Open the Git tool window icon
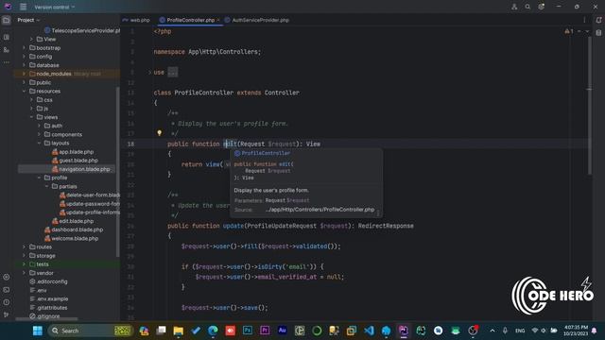Image resolution: width=605 pixels, height=340 pixels. pyautogui.click(x=7, y=314)
